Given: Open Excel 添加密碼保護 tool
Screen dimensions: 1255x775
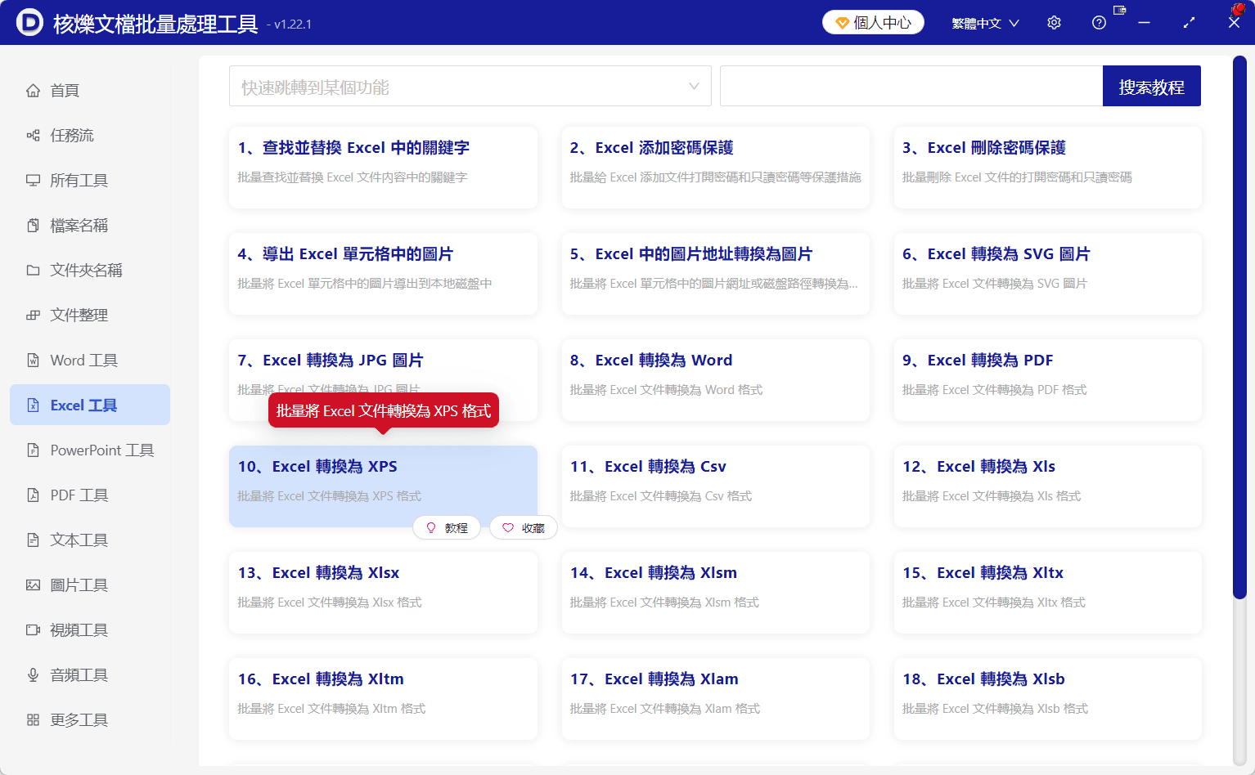Looking at the screenshot, I should (x=715, y=168).
